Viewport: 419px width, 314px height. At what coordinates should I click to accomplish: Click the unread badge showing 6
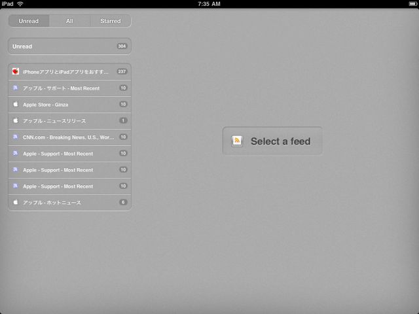click(x=123, y=202)
